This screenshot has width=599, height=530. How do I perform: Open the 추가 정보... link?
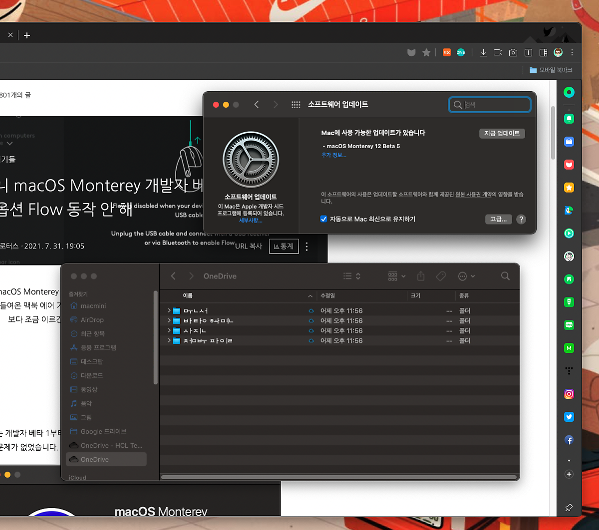pos(333,155)
